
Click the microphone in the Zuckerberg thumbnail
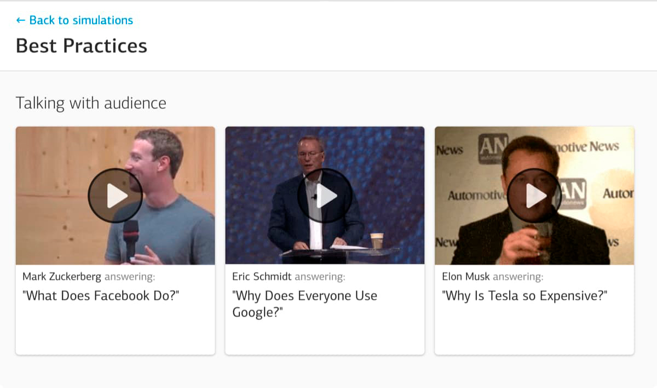[x=130, y=239]
